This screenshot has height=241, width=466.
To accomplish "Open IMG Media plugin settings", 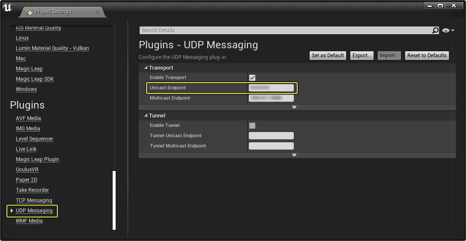I will coord(28,128).
